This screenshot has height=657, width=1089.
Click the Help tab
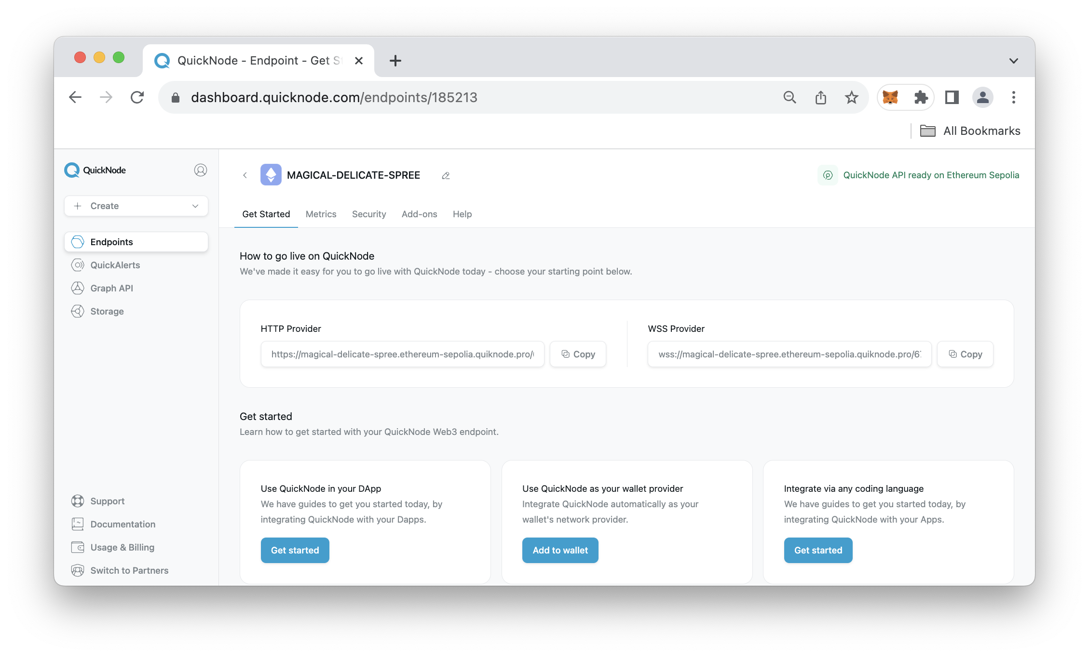463,214
